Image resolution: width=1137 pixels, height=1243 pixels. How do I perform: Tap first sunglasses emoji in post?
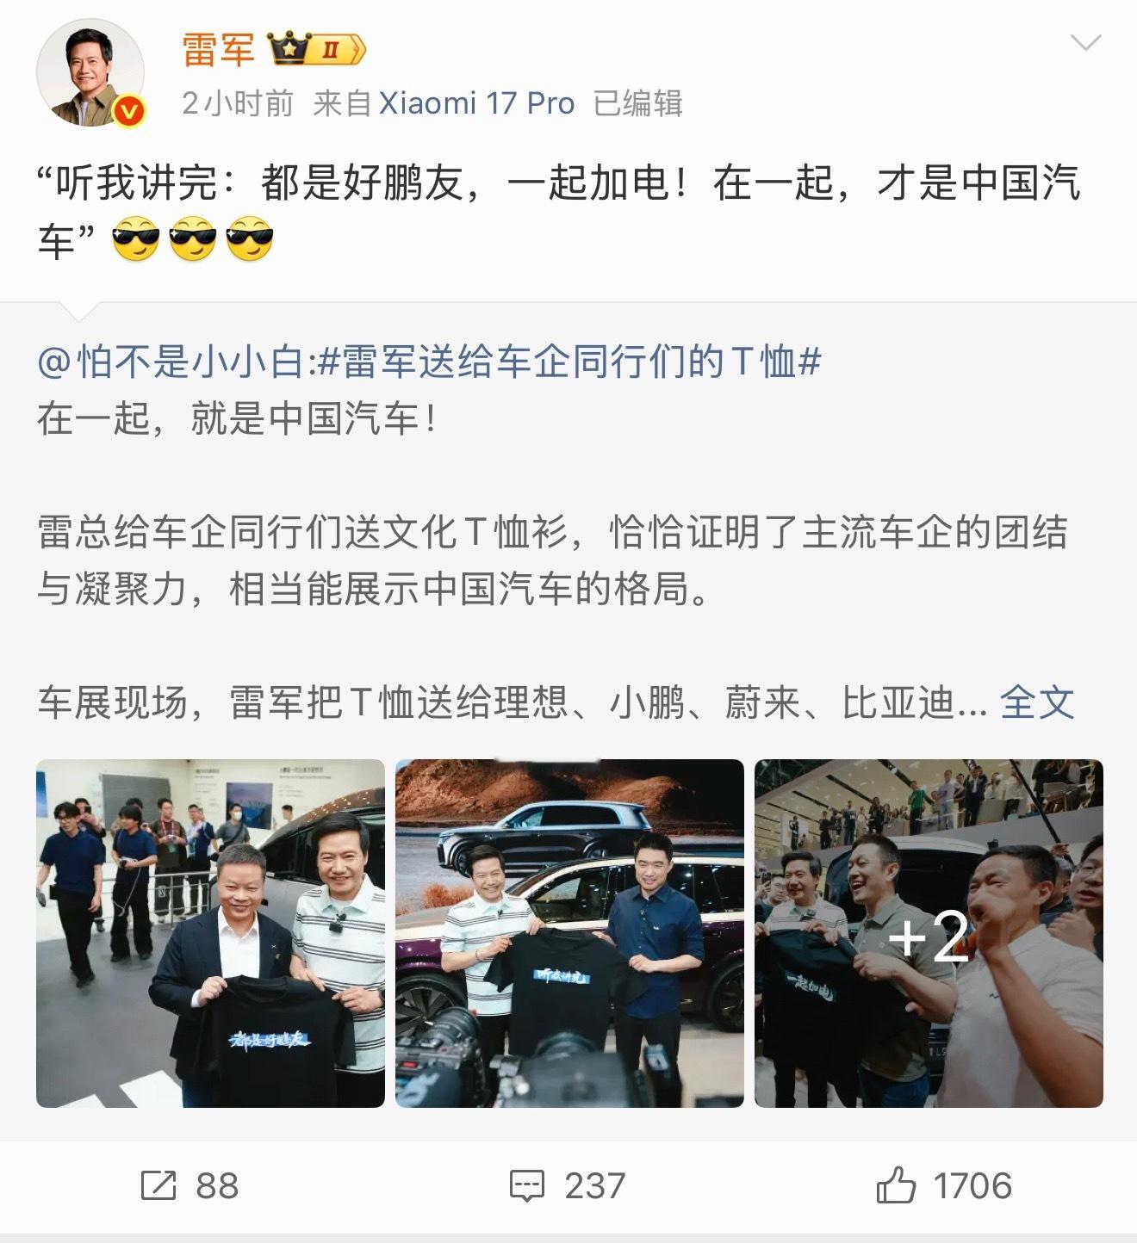[136, 238]
